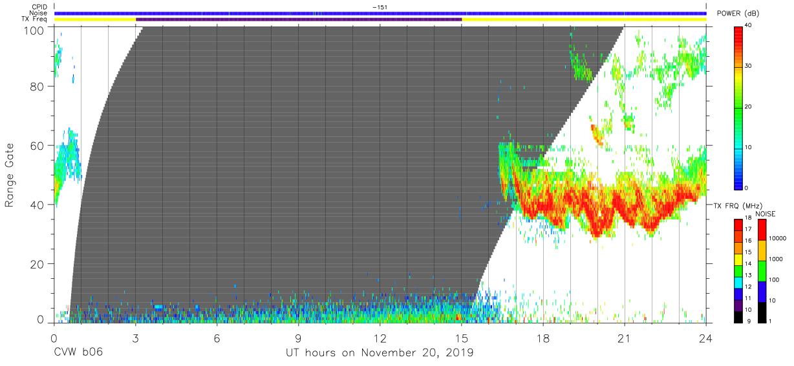Click the 9 hour x-axis tick label
This screenshot has width=794, height=366.
(299, 338)
